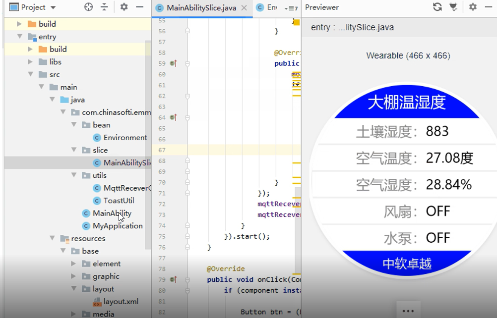497x318 pixels.
Task: Click the Previewer debug plug icon
Action: 453,7
